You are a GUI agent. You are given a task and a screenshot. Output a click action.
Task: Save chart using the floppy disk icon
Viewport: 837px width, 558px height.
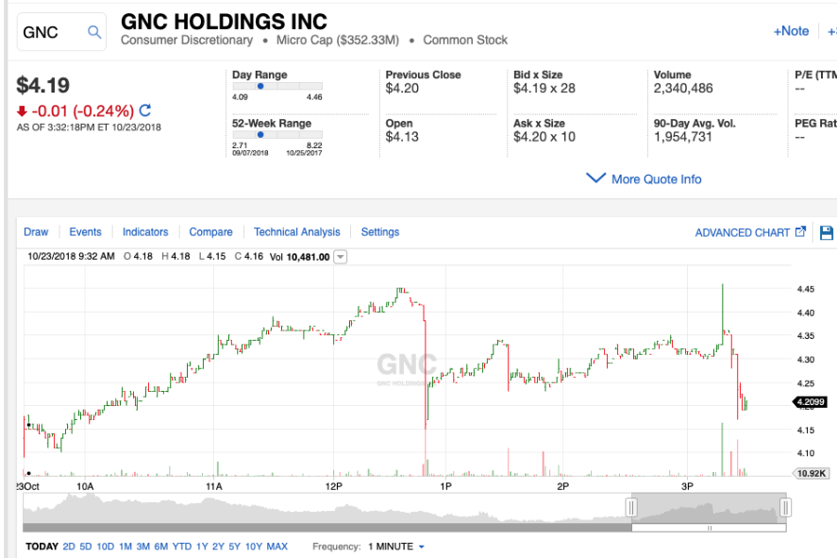(x=827, y=232)
